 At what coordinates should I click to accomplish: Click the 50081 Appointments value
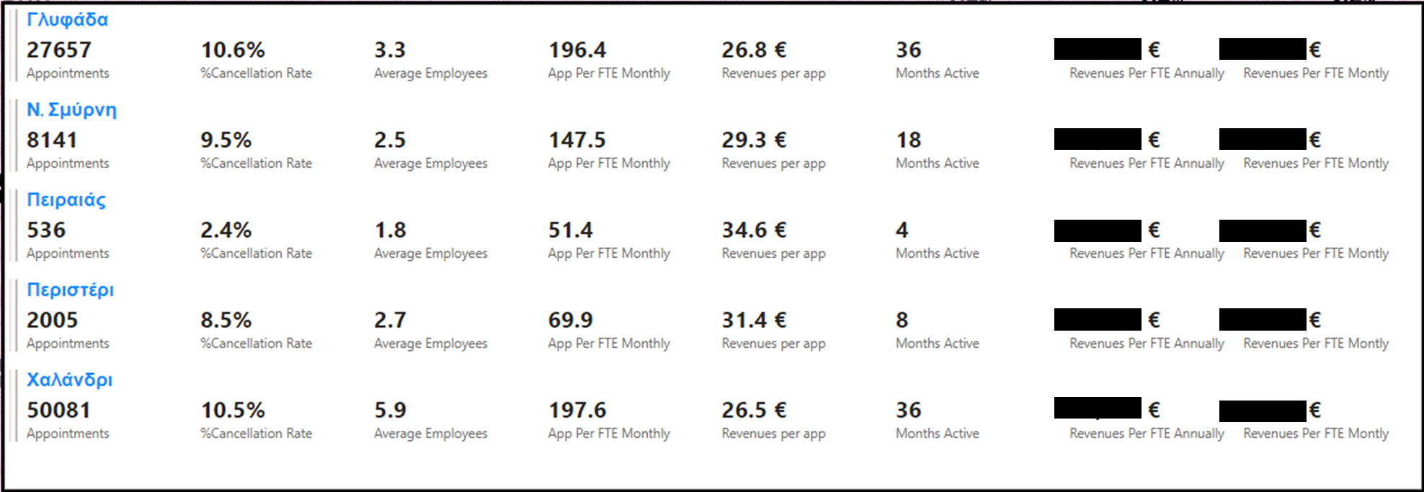(58, 410)
